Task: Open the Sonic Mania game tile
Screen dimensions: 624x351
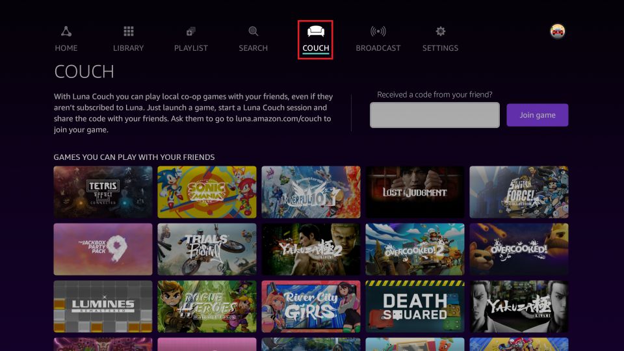Action: pos(207,192)
